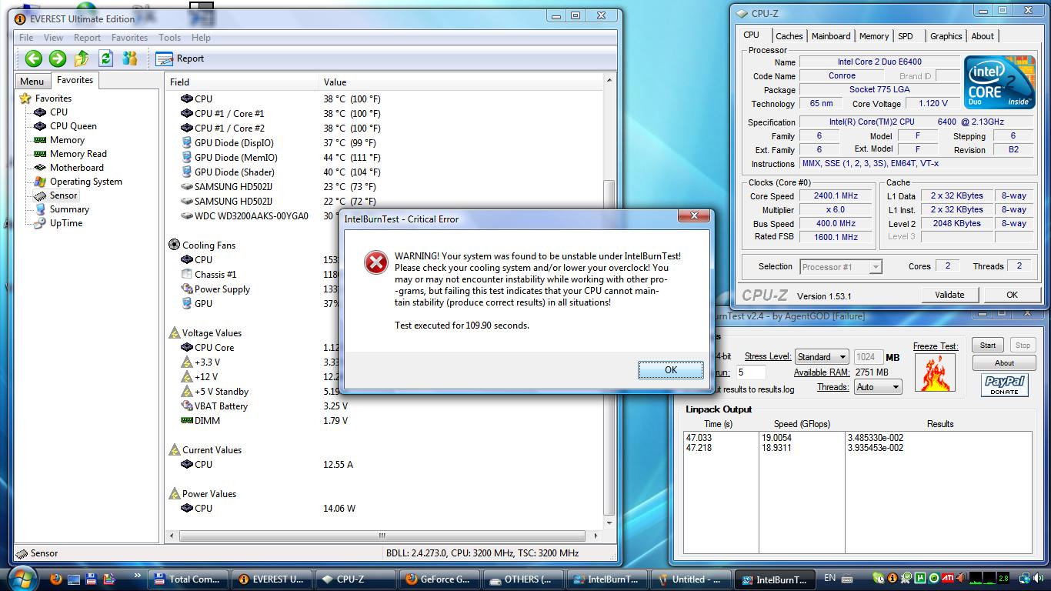Click the Up one level toolbar icon
This screenshot has height=591, width=1051.
pyautogui.click(x=82, y=58)
